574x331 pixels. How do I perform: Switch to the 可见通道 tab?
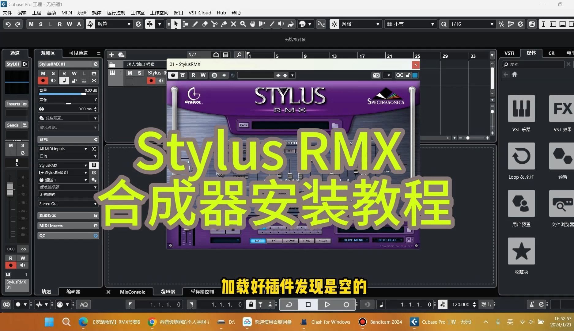pos(78,53)
